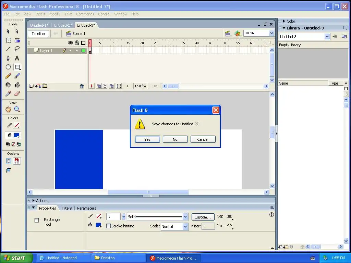Open the Filters tab

click(x=67, y=208)
